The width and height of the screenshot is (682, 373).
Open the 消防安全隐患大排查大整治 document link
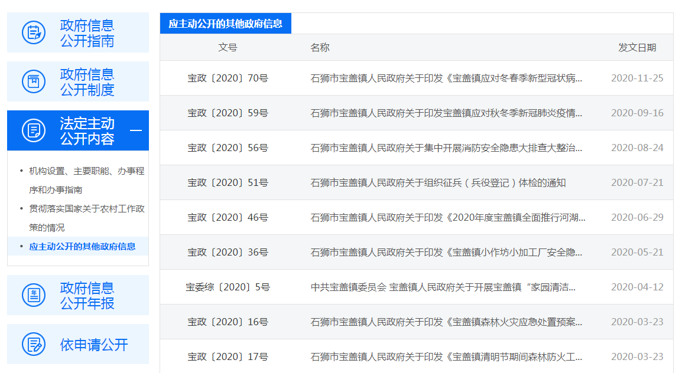[446, 148]
